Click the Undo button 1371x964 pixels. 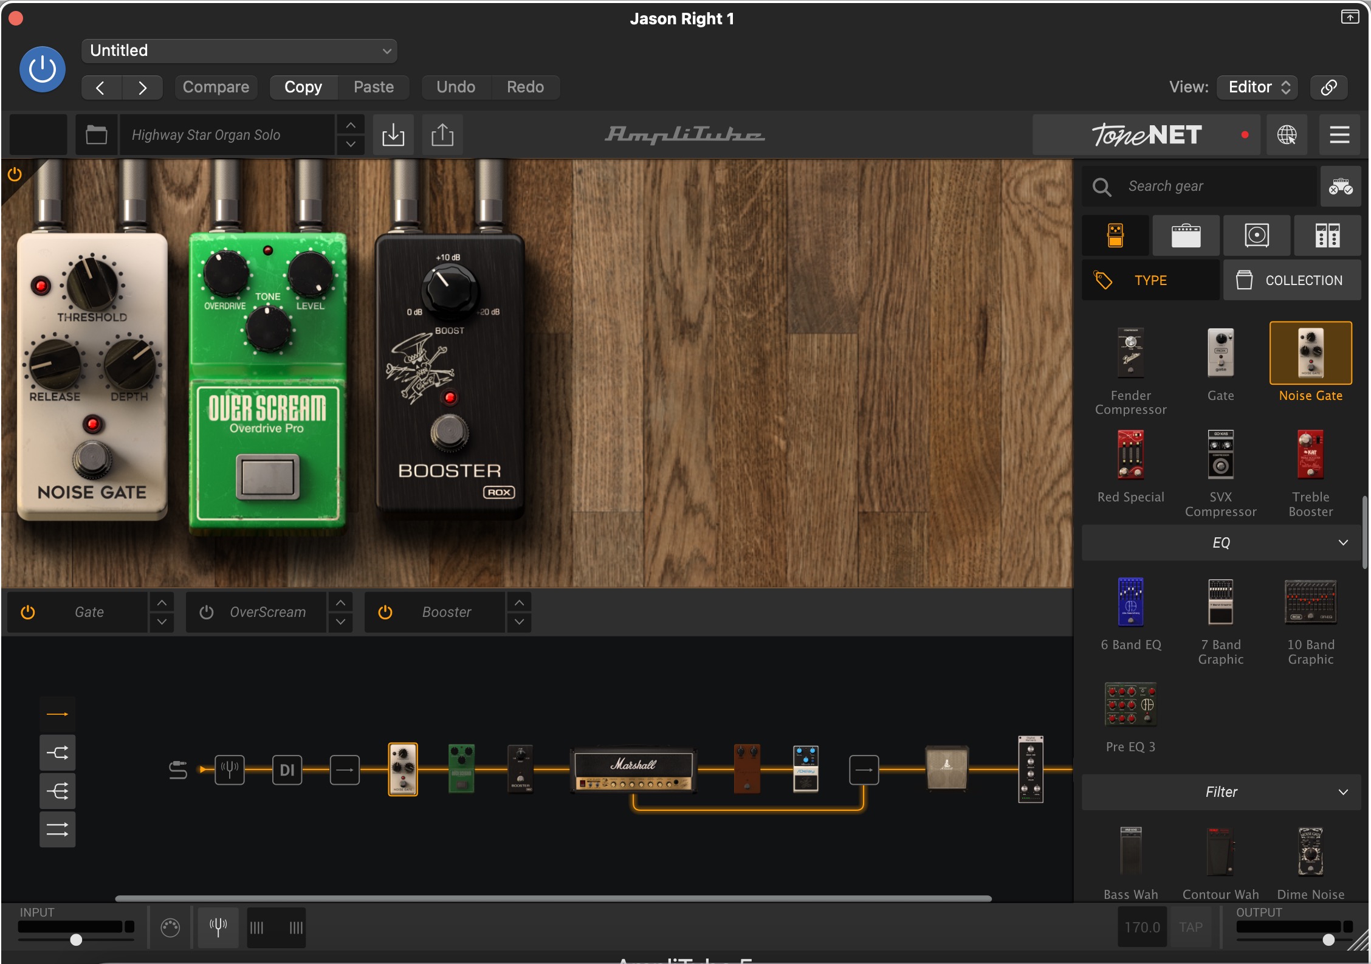(456, 88)
